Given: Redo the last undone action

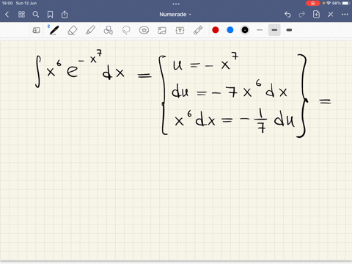Looking at the screenshot, I should pos(302,15).
